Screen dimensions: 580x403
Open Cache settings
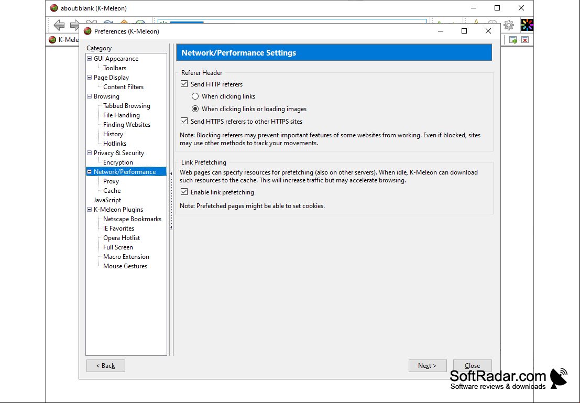112,191
